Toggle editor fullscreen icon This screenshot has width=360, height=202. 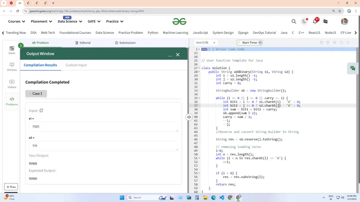[x=348, y=42]
